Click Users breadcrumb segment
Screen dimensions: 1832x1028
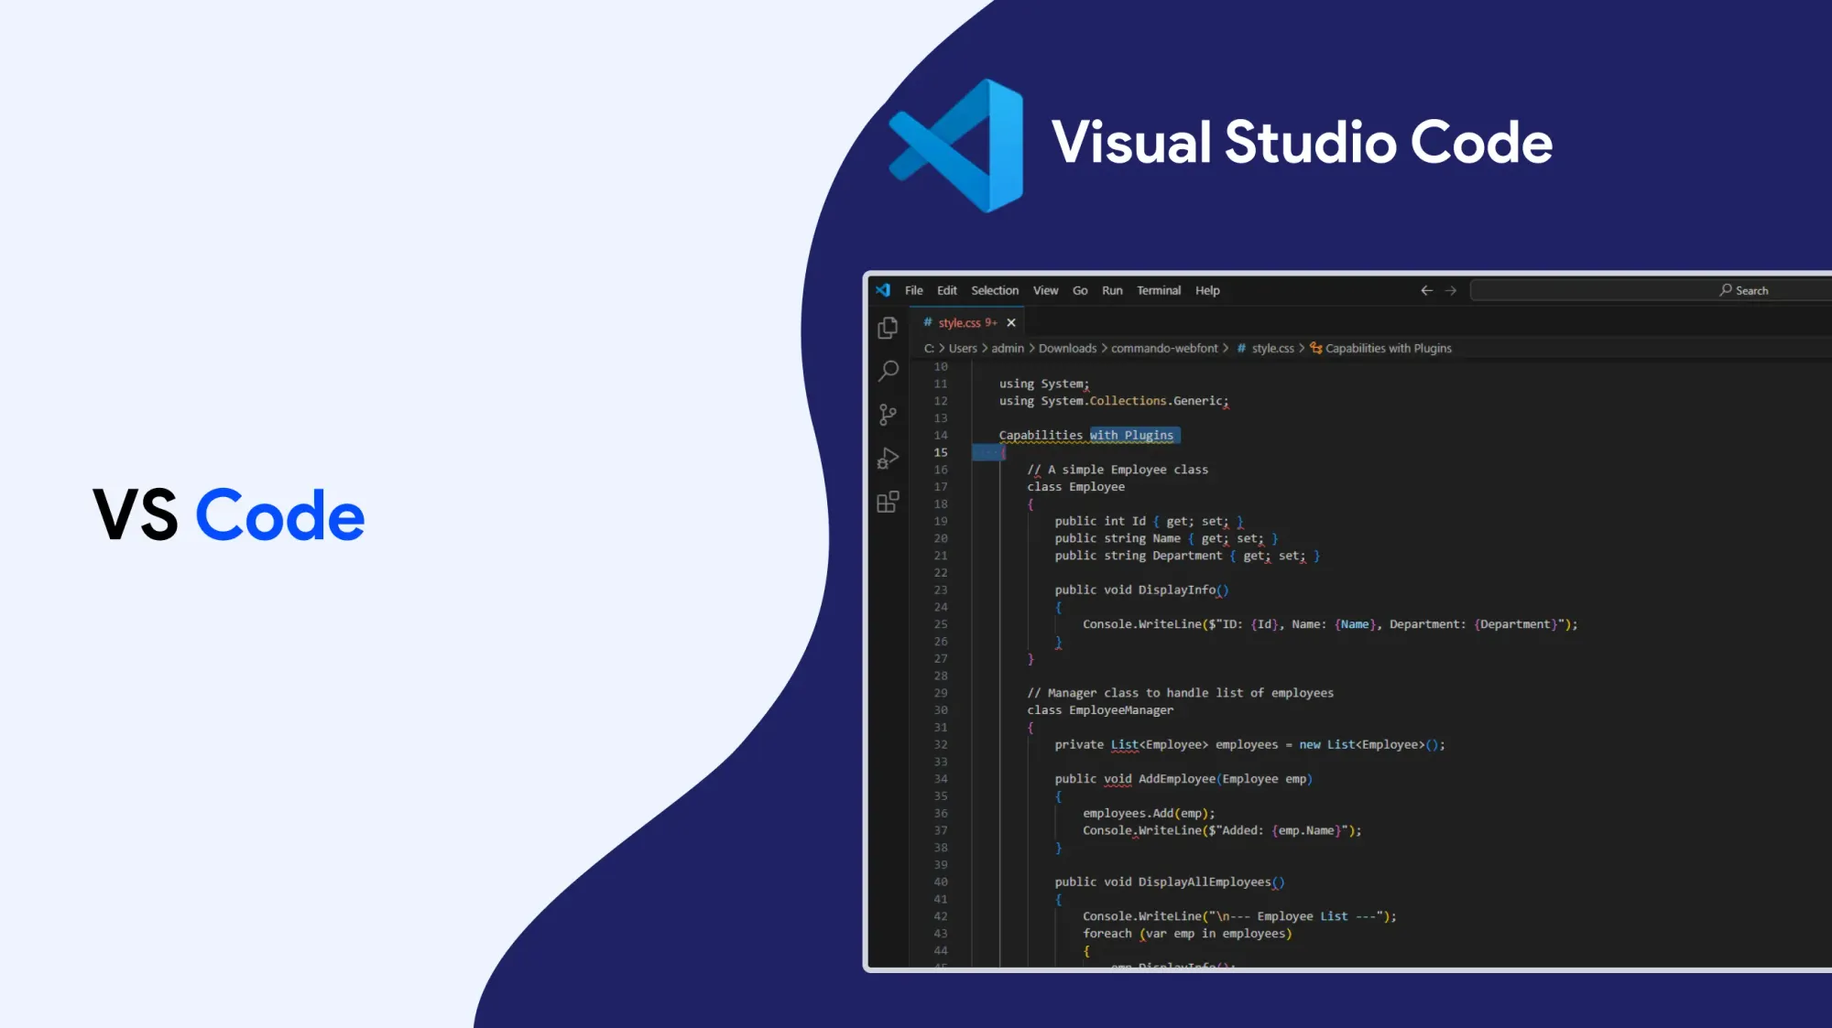point(963,348)
